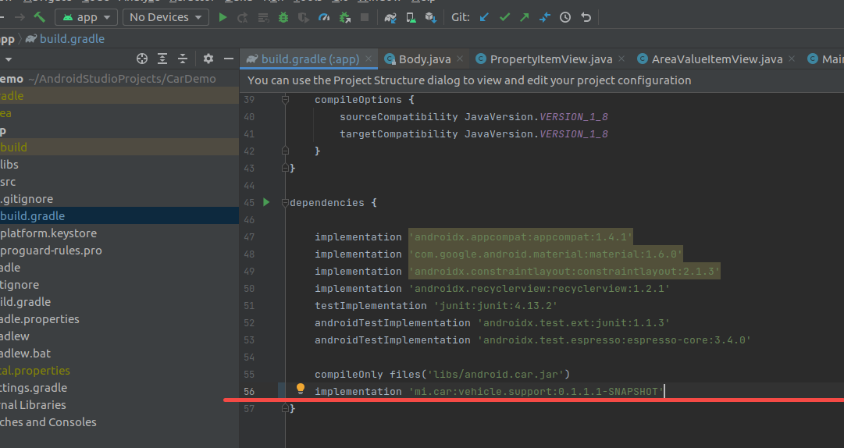Close the PropertyItemView.java tab

[621, 59]
